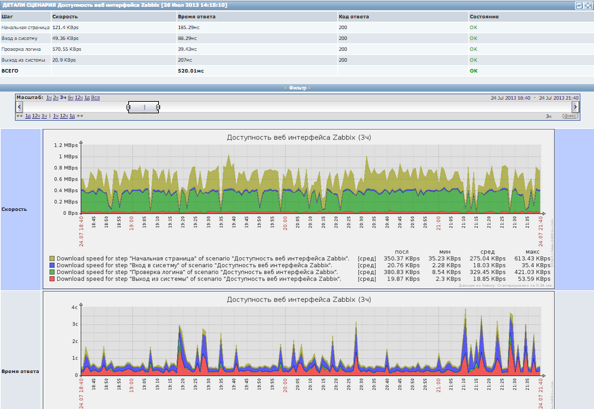Click the right arrow button of the time scrollbar
The image size is (594, 409).
coord(575,107)
